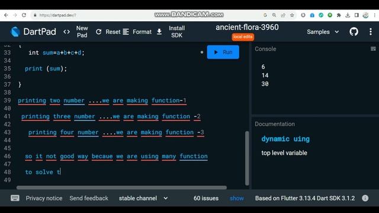This screenshot has width=379, height=213.
Task: Click console output value 30
Action: [265, 84]
